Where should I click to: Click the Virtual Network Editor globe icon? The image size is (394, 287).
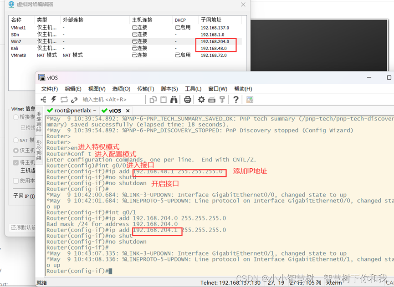[11, 4]
